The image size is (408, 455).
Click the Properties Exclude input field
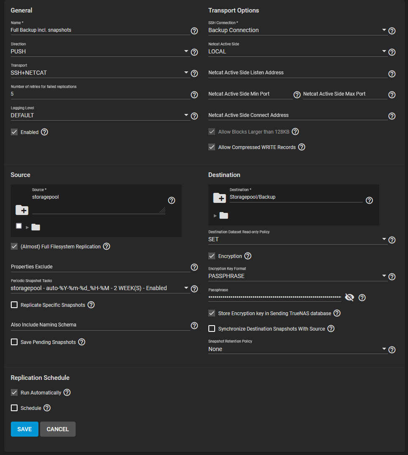coord(99,267)
